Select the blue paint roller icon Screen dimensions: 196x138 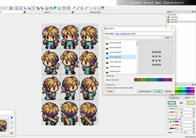pos(55,8)
